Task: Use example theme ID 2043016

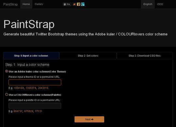Action: [x=43, y=88]
